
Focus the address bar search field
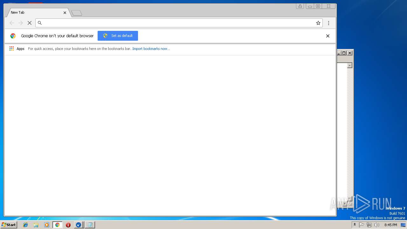[179, 23]
